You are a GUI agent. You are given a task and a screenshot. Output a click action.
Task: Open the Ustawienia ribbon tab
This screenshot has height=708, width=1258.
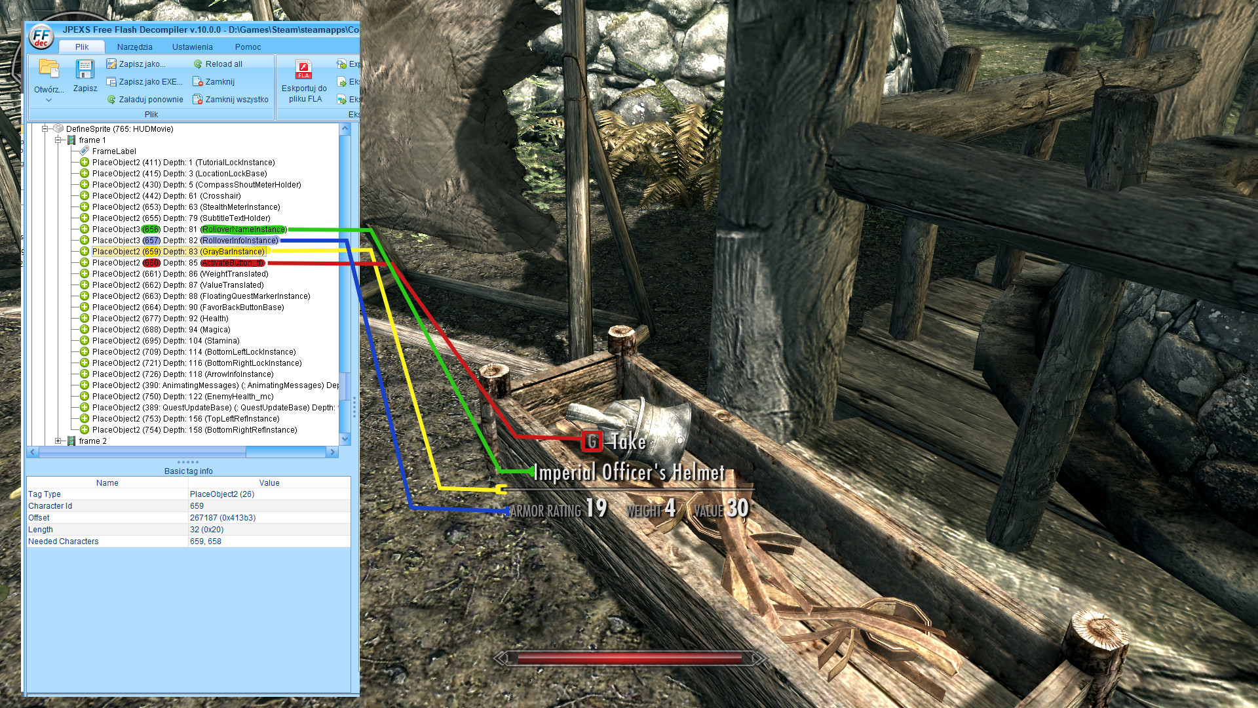tap(192, 47)
